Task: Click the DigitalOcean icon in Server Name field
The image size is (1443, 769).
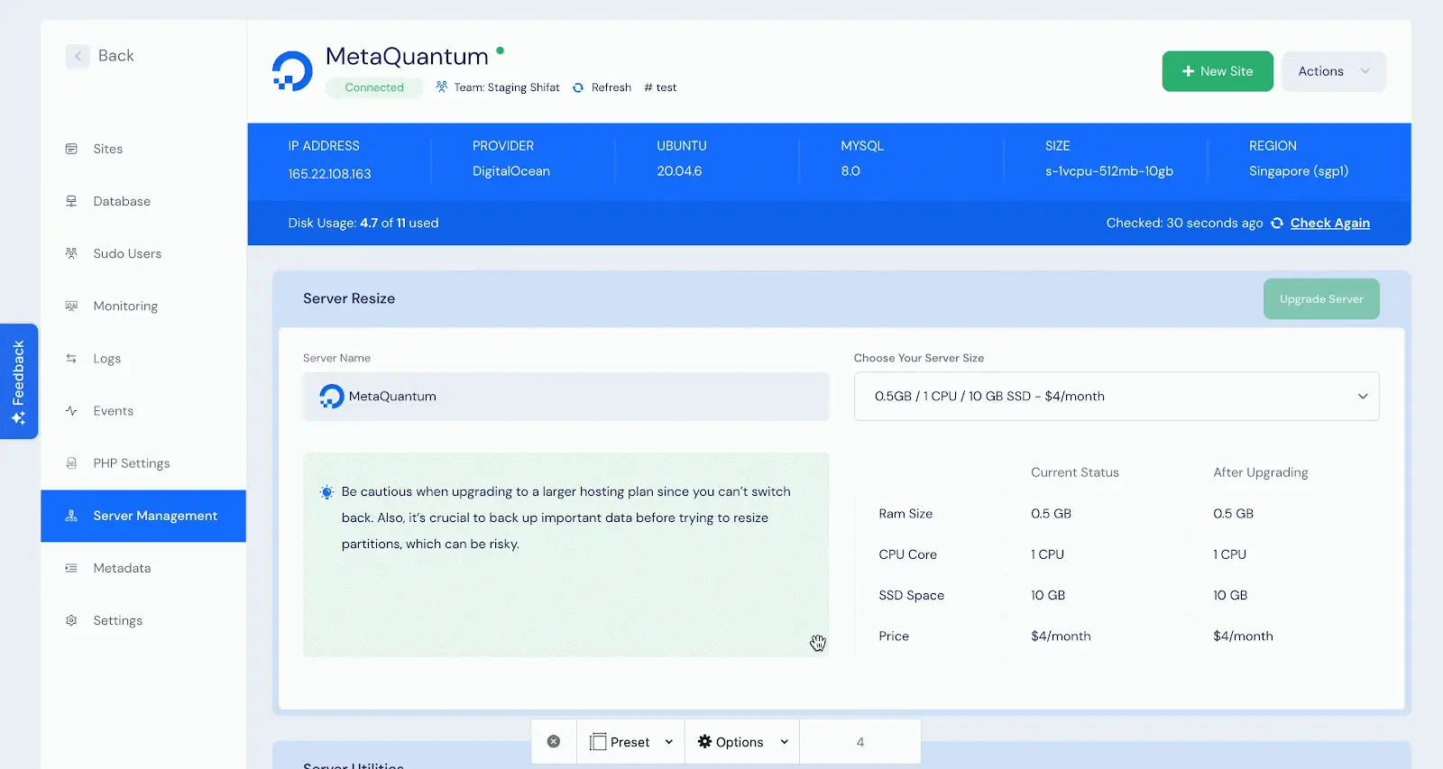Action: pos(332,396)
